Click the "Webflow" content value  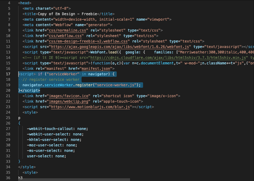coord(63,25)
